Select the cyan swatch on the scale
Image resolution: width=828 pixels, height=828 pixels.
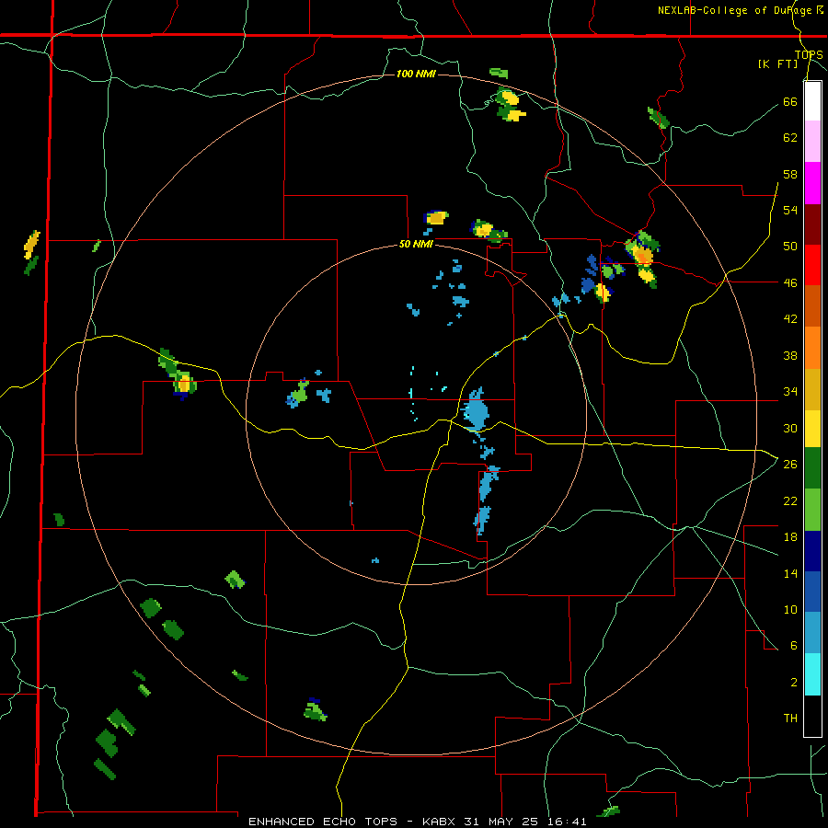(812, 674)
